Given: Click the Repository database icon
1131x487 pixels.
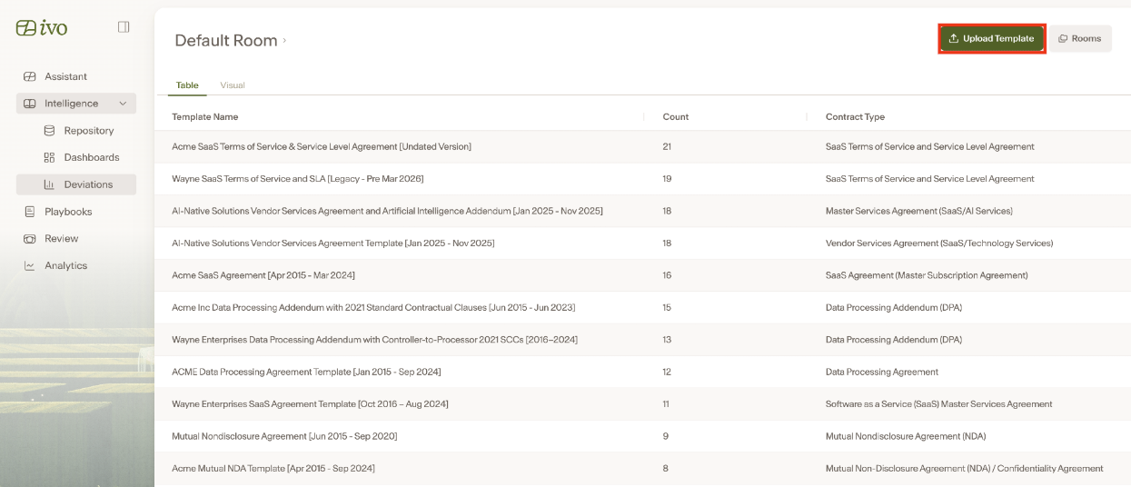Looking at the screenshot, I should pyautogui.click(x=49, y=131).
